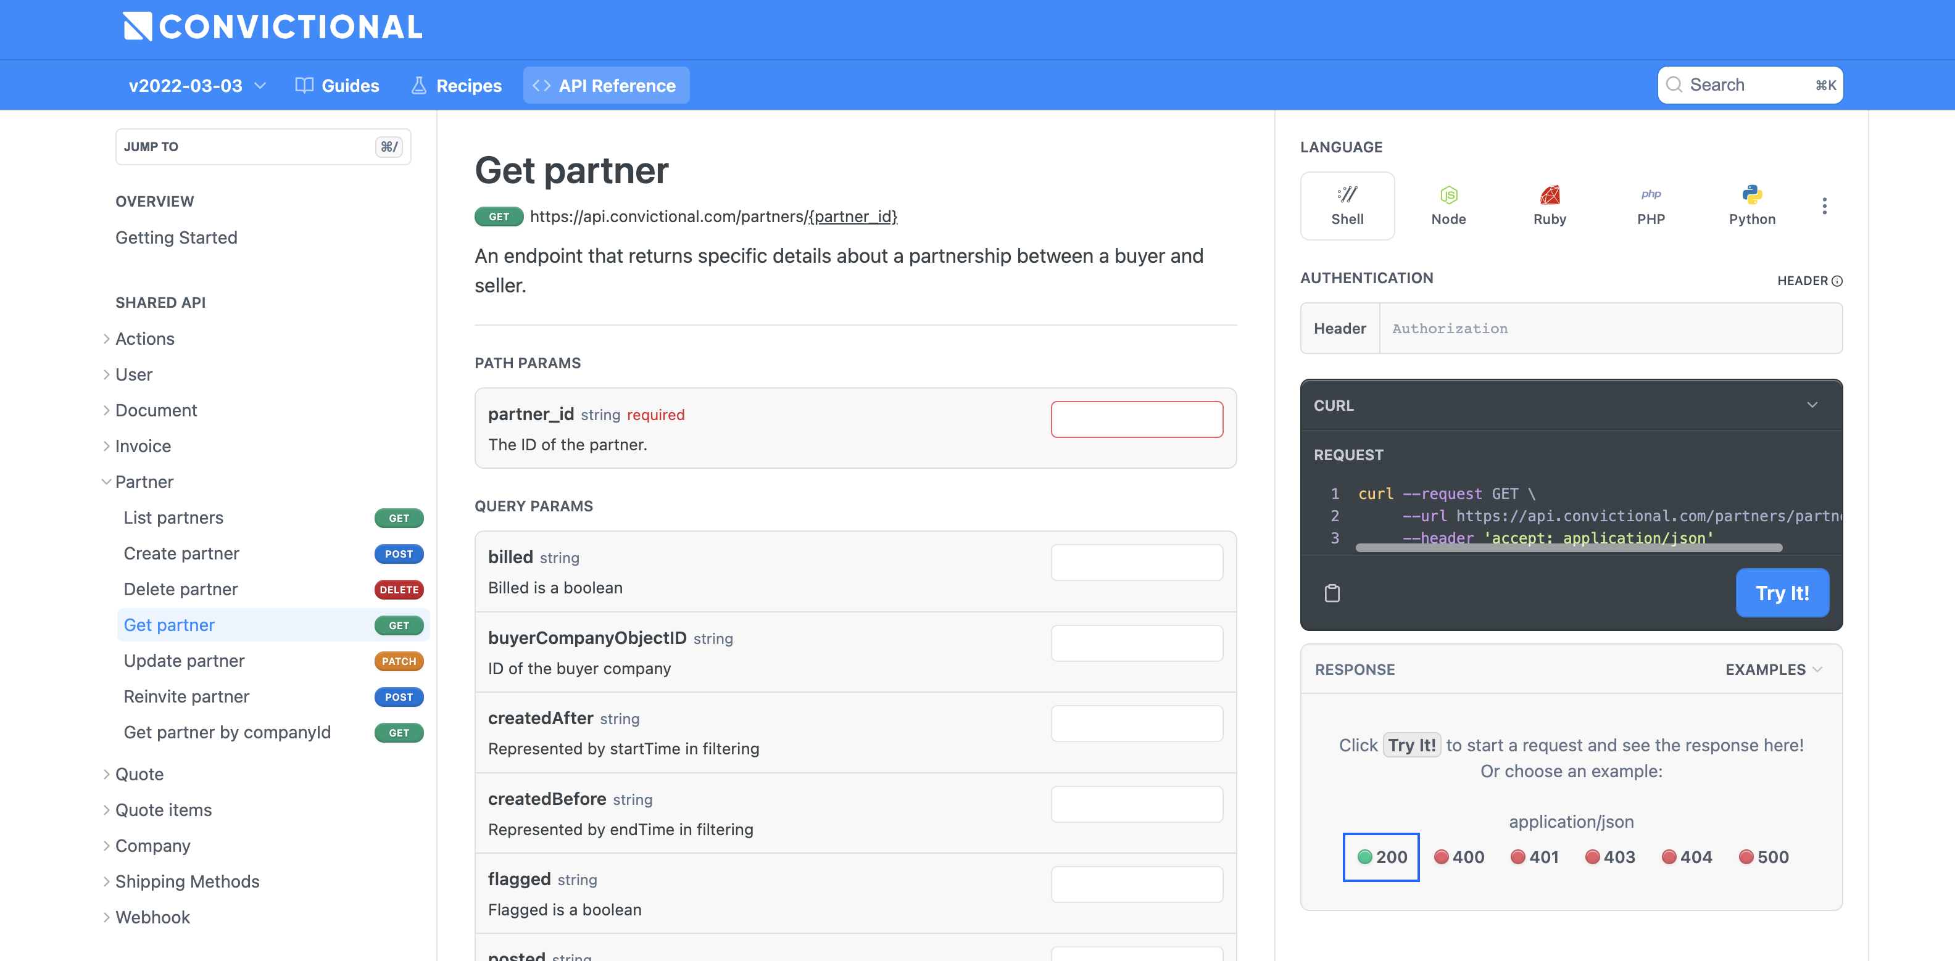This screenshot has height=961, width=1955.
Task: Open more languages three-dot menu
Action: click(x=1824, y=205)
